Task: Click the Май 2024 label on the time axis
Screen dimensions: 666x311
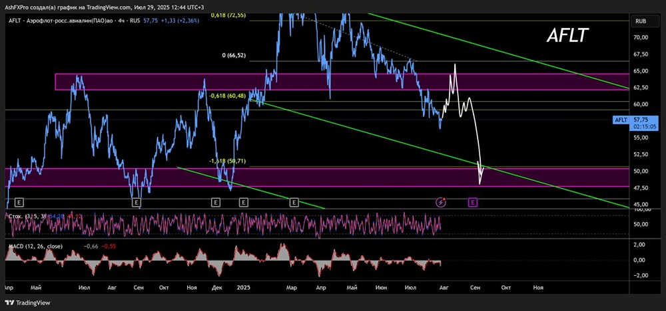Action: (x=36, y=288)
